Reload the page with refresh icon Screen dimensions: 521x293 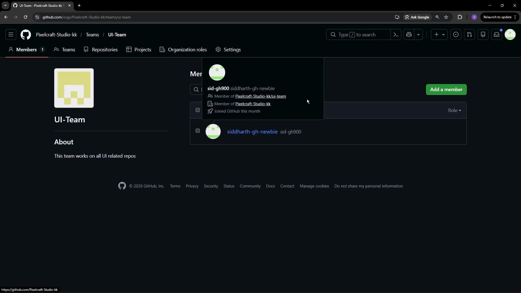[26, 17]
